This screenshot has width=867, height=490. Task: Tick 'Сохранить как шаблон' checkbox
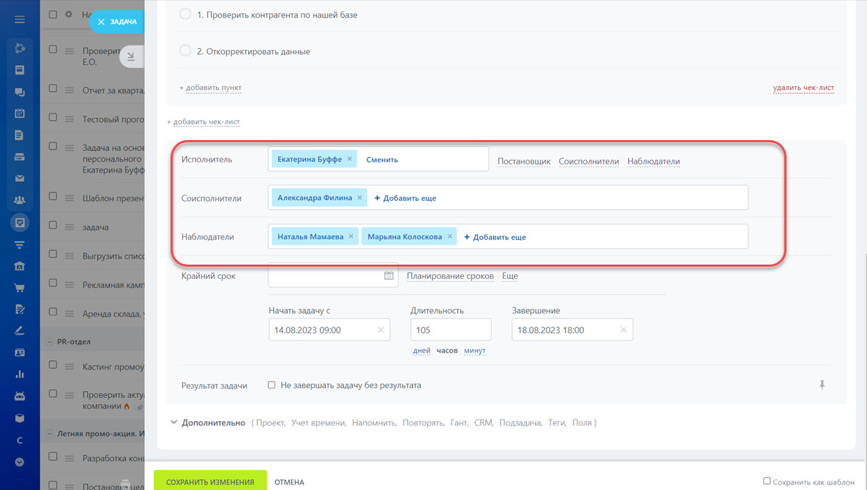[767, 481]
